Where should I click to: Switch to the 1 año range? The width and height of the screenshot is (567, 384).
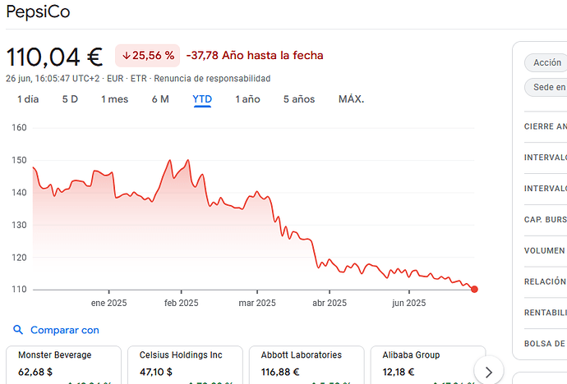click(247, 99)
